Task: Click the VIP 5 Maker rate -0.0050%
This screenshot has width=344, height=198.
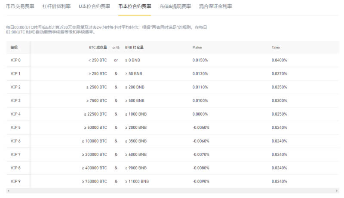Action: [x=201, y=128]
